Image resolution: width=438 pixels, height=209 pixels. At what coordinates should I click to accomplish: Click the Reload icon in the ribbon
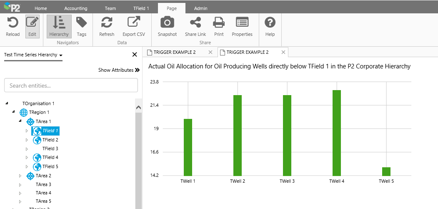[13, 23]
